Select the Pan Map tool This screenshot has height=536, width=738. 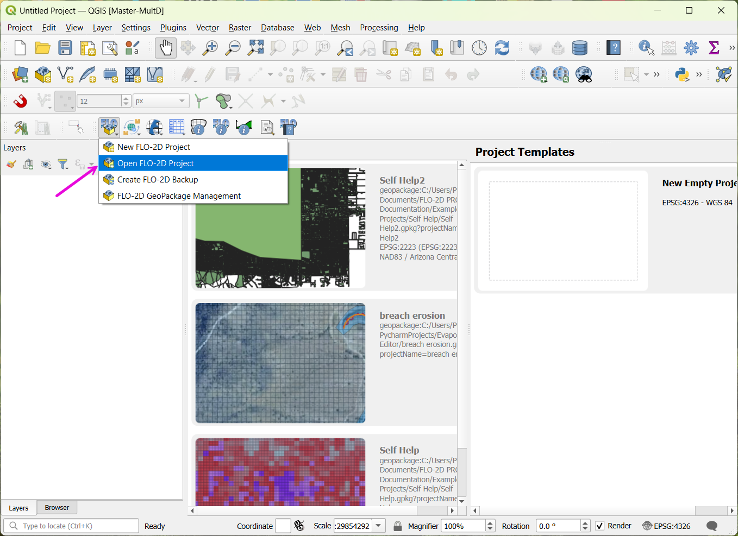(x=165, y=48)
